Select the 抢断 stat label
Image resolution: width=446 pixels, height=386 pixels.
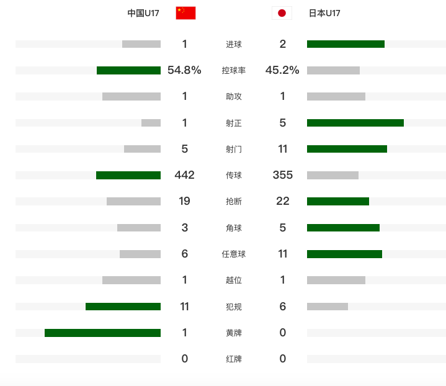pyautogui.click(x=234, y=201)
